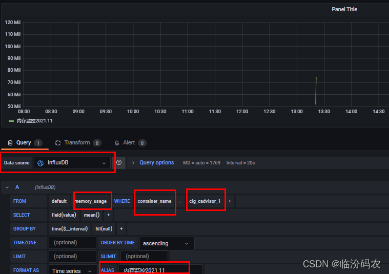Click the time($__interval) group segment

coord(70,229)
